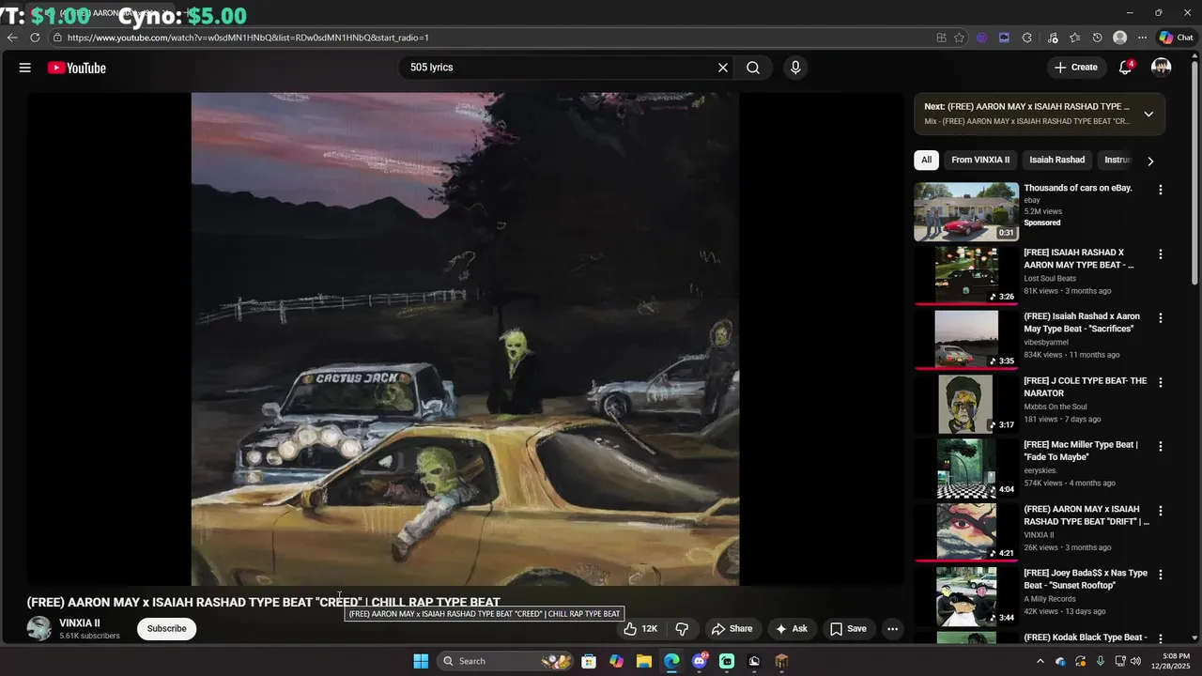
Task: Open the video's more actions ellipsis
Action: (x=893, y=629)
